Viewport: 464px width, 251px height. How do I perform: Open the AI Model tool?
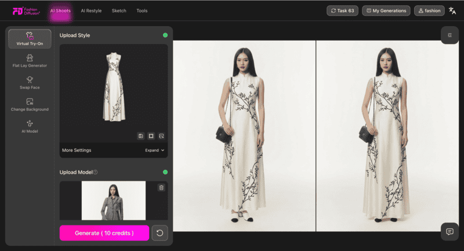[x=30, y=126]
